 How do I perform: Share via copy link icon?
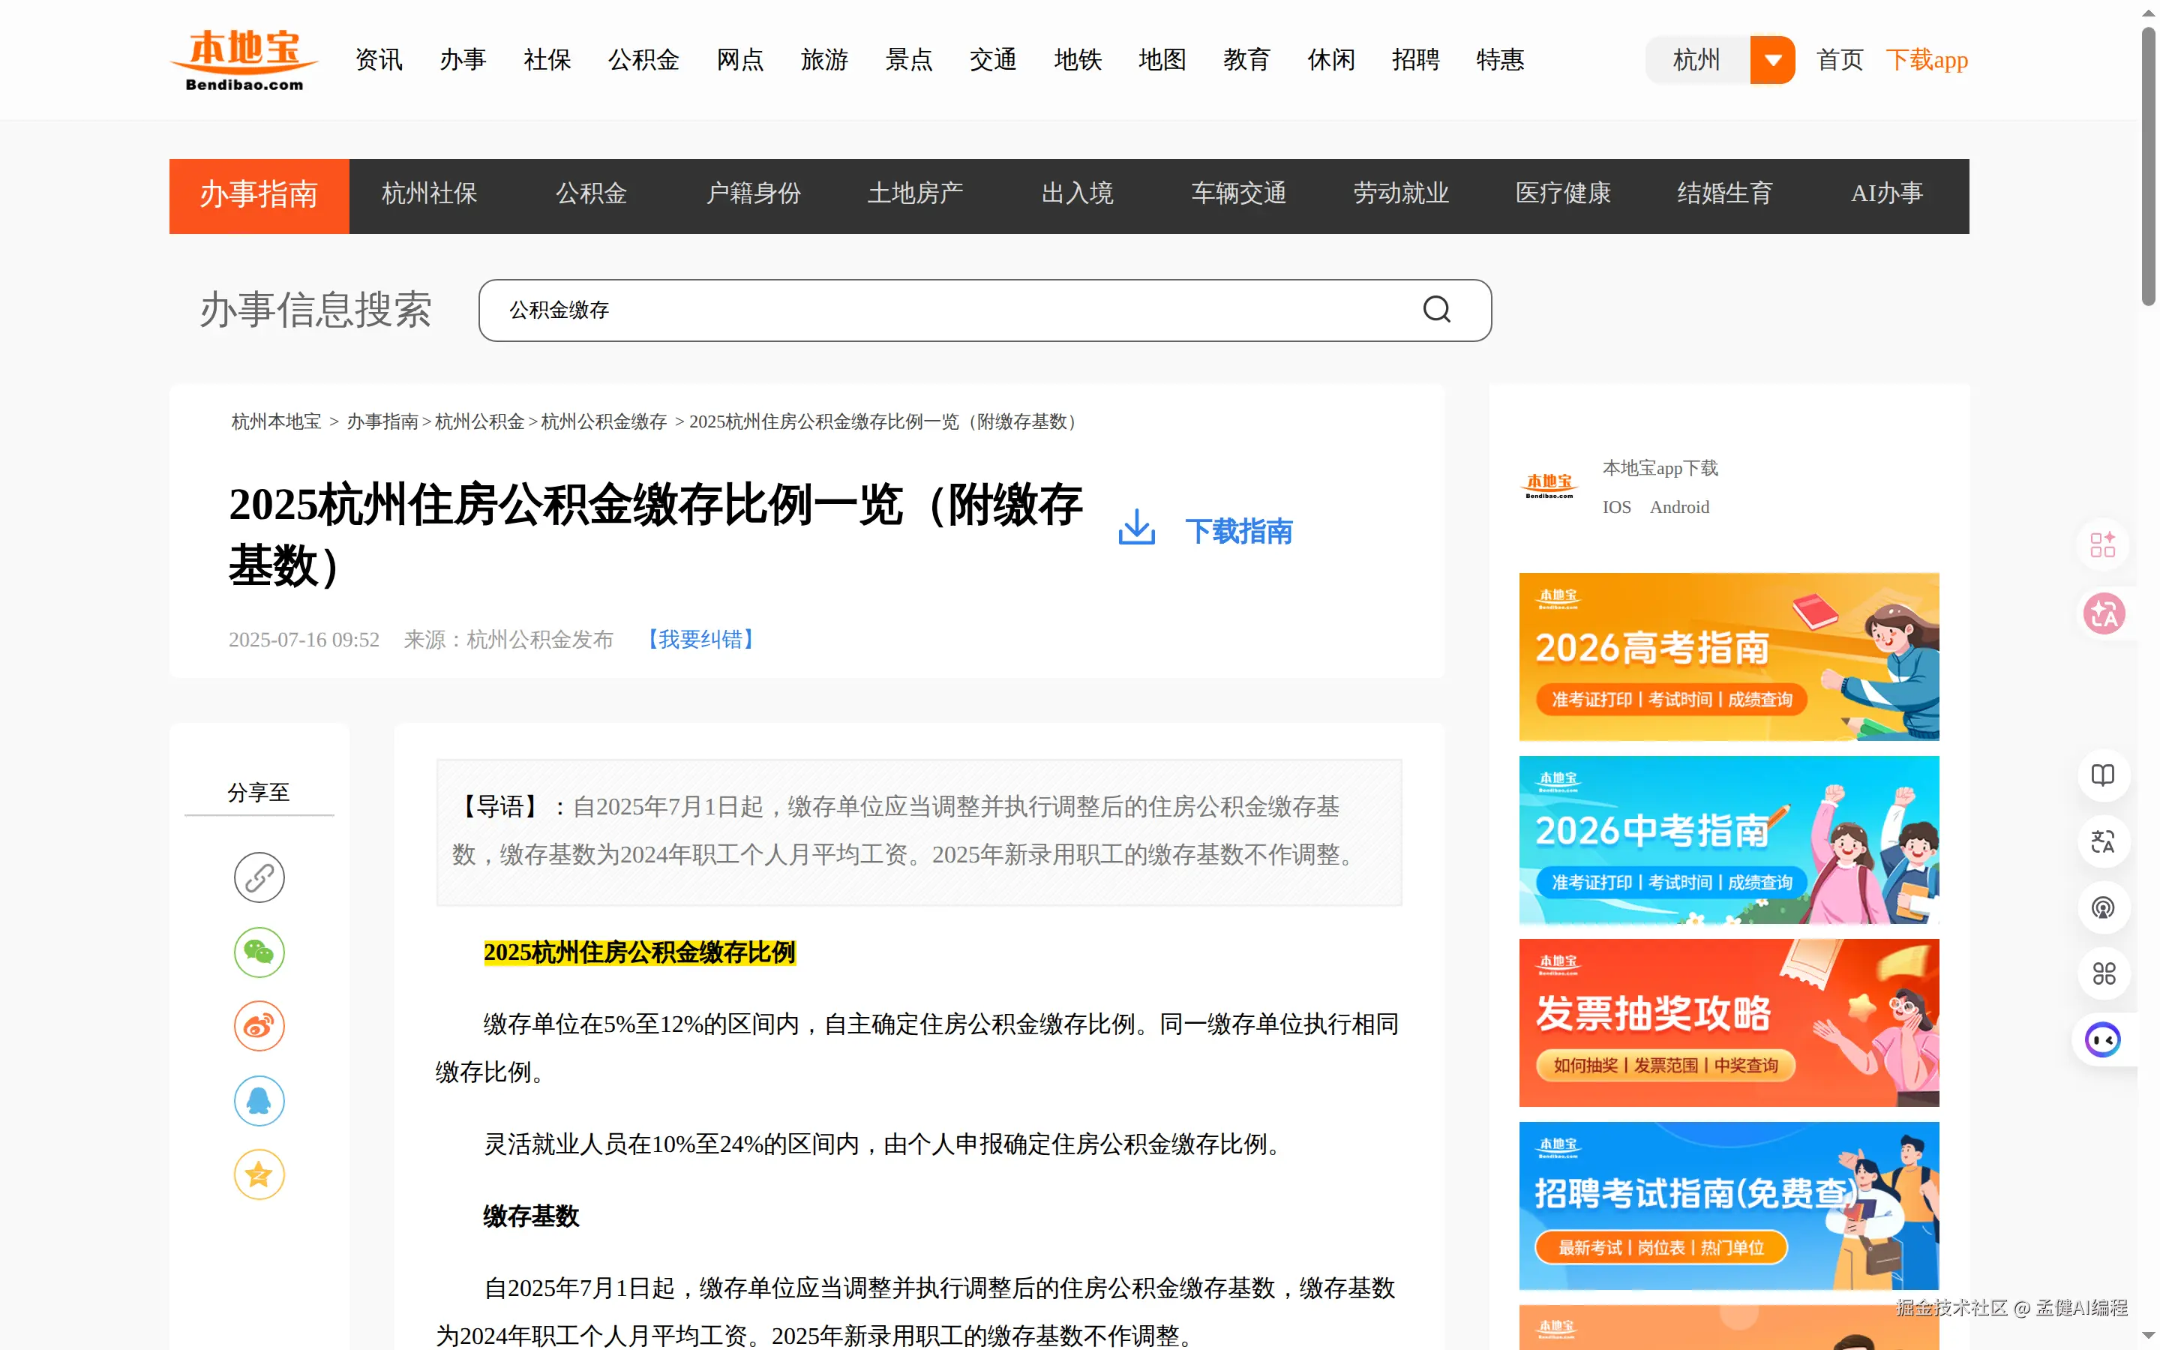point(259,877)
